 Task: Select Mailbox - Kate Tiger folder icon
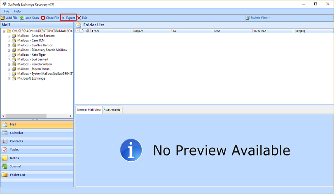(14, 55)
